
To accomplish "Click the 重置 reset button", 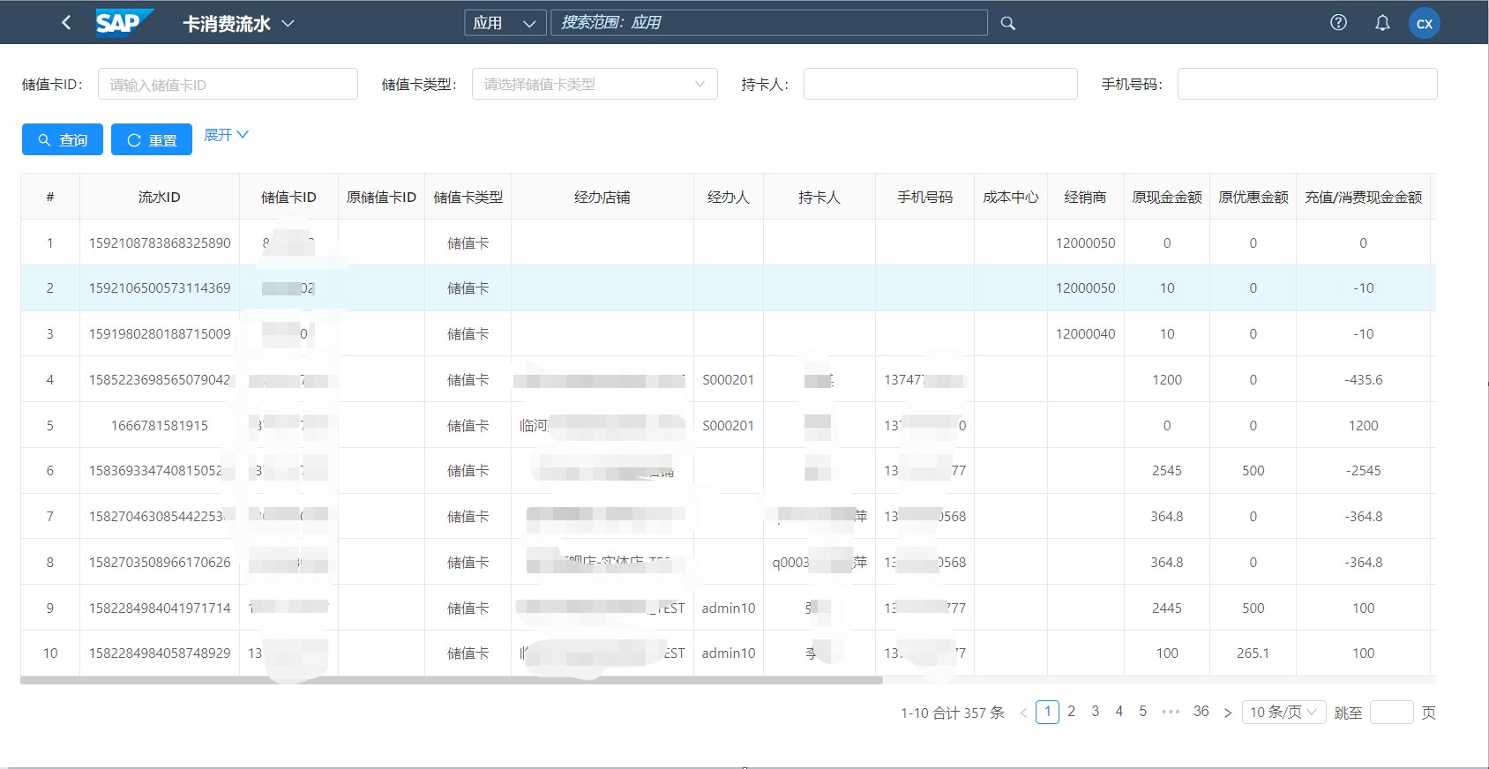I will pos(152,139).
